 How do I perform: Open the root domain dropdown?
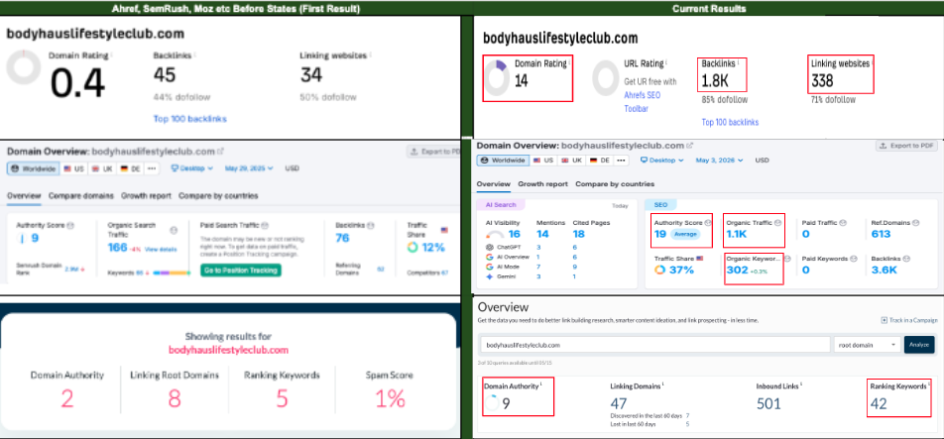click(x=867, y=345)
